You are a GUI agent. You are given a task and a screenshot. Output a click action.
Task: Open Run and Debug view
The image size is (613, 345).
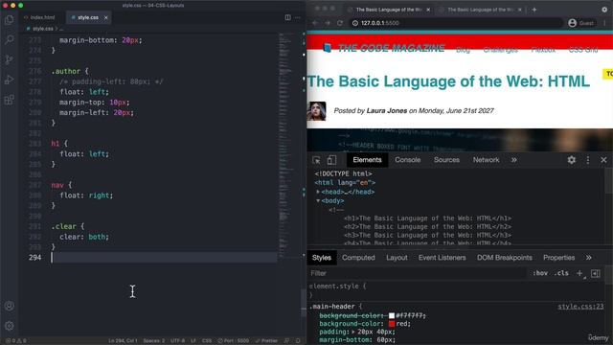pyautogui.click(x=10, y=80)
